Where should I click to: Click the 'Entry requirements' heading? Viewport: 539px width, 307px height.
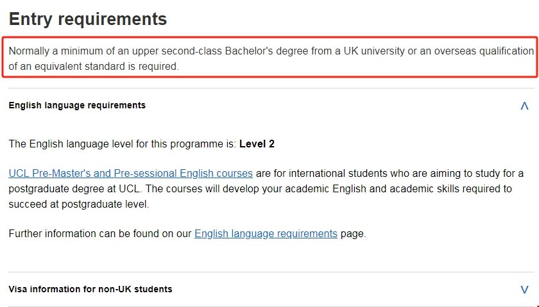pyautogui.click(x=88, y=19)
